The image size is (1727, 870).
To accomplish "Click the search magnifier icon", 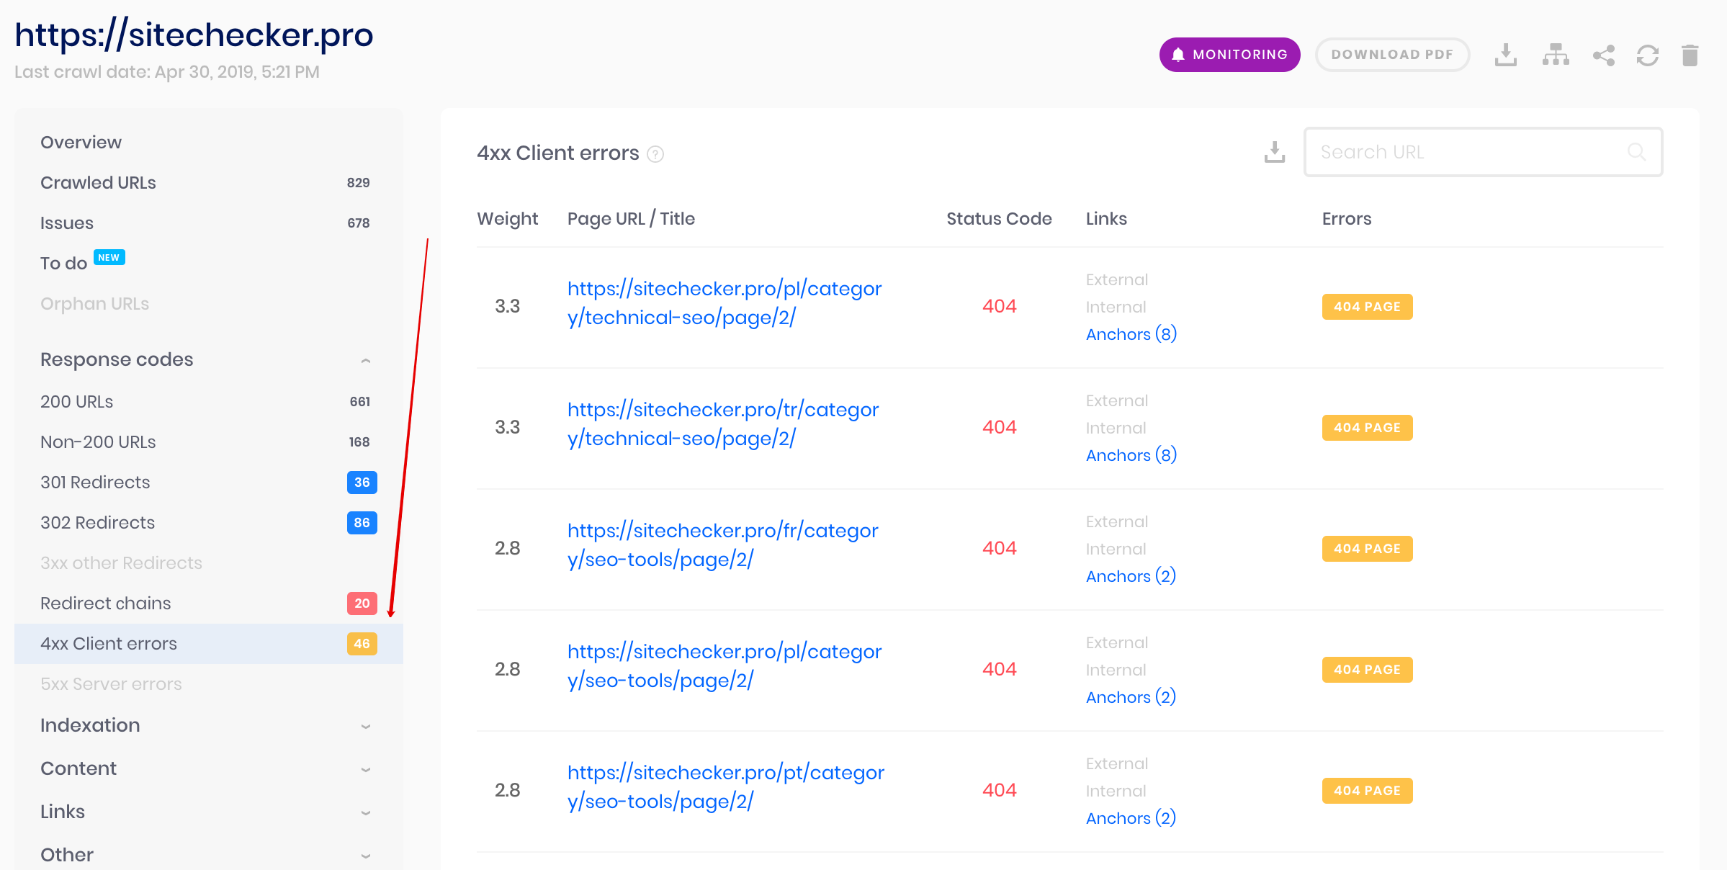I will click(x=1636, y=152).
